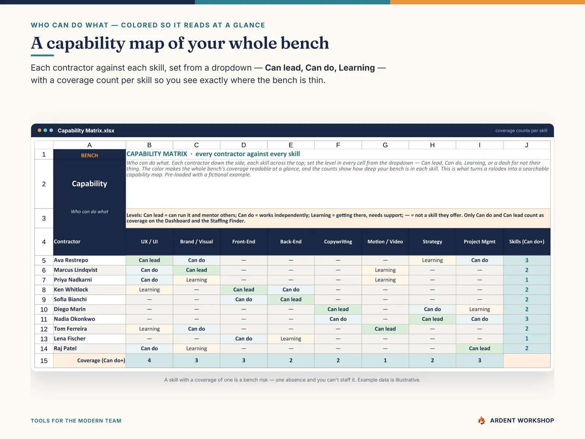This screenshot has width=585, height=439.
Task: Select row header 15
Action: 44,361
